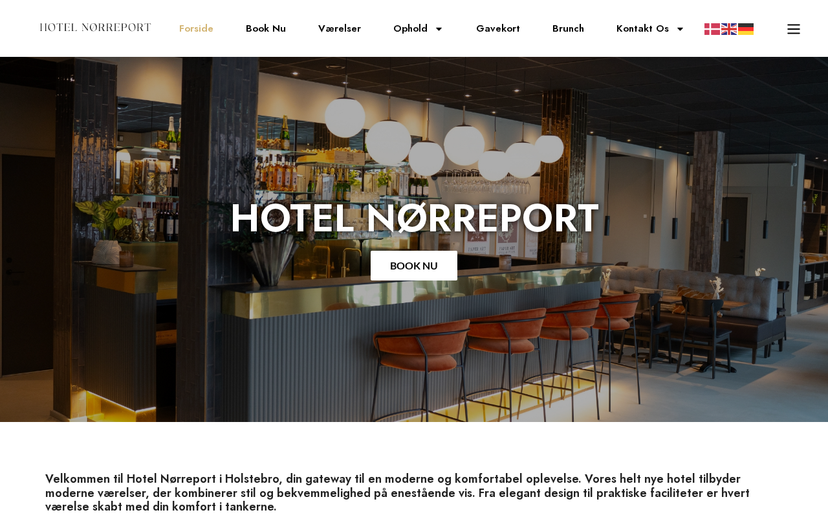Open the Værelser page
Screen dimensions: 828x517
(x=340, y=28)
